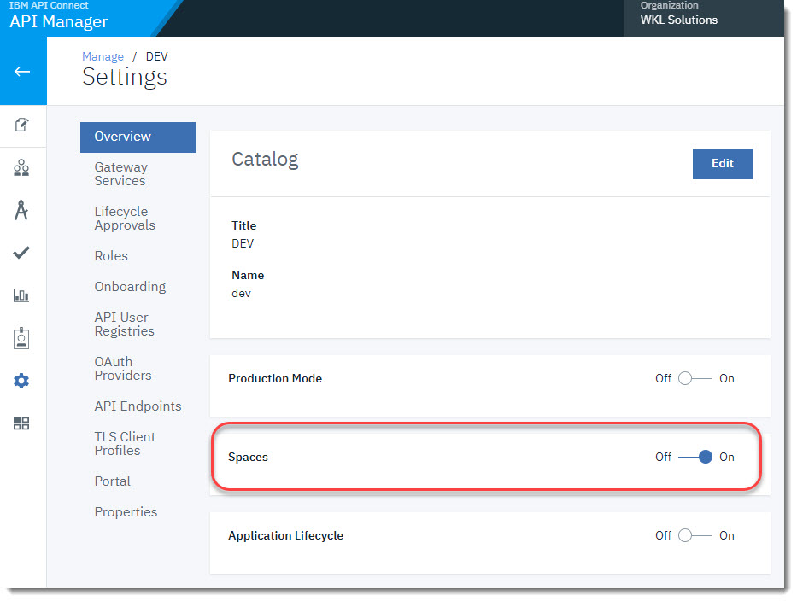This screenshot has height=601, width=797.
Task: Click the grid tiles icon in sidebar
Action: 21,423
